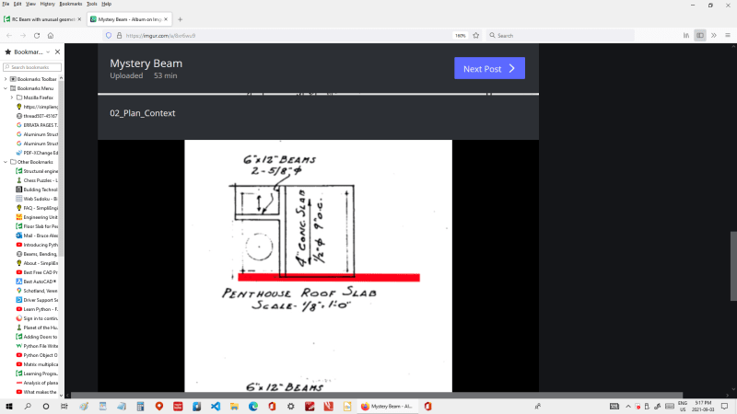The image size is (737, 414).
Task: Click the 02_Plan_Context caption text
Action: click(143, 113)
